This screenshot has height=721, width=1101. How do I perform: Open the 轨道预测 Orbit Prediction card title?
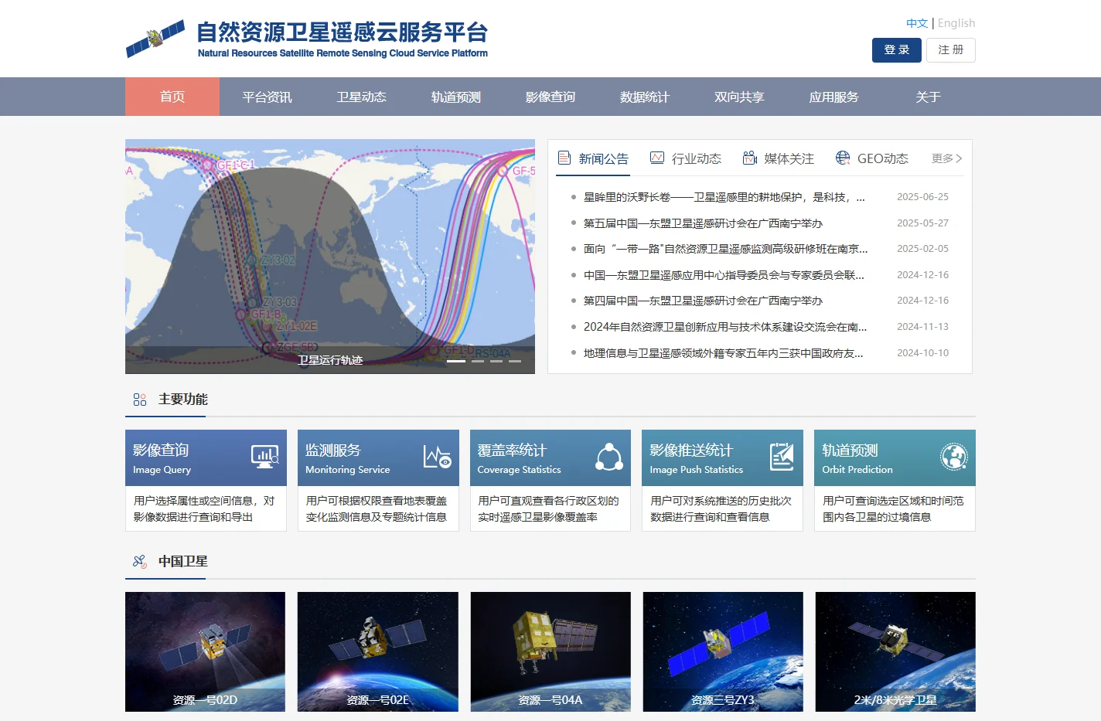click(850, 450)
